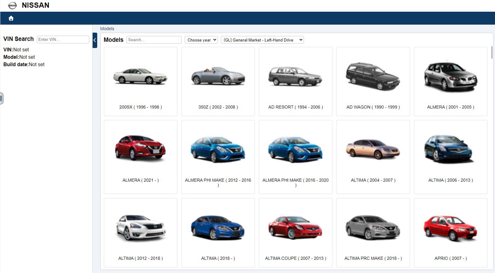495x273 pixels.
Task: Select 350Z ( 2002 - 2008 ) label
Action: 218,107
